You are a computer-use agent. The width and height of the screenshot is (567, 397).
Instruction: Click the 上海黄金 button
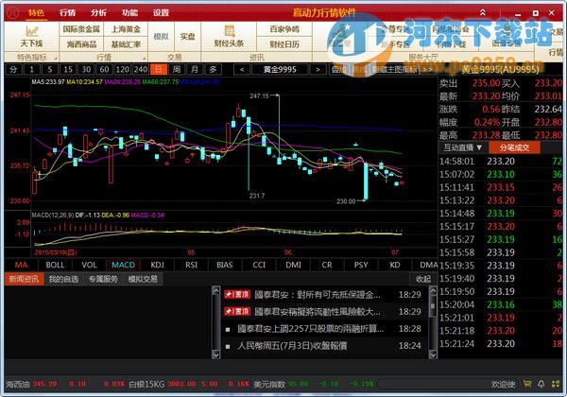click(x=126, y=29)
